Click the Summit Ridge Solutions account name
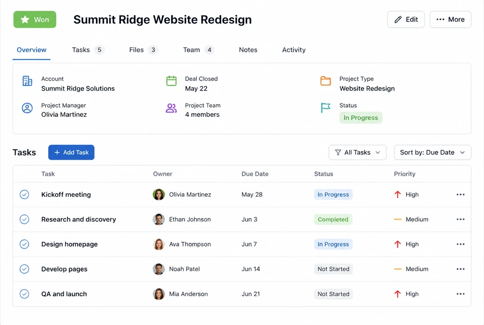This screenshot has width=484, height=325. (x=78, y=88)
